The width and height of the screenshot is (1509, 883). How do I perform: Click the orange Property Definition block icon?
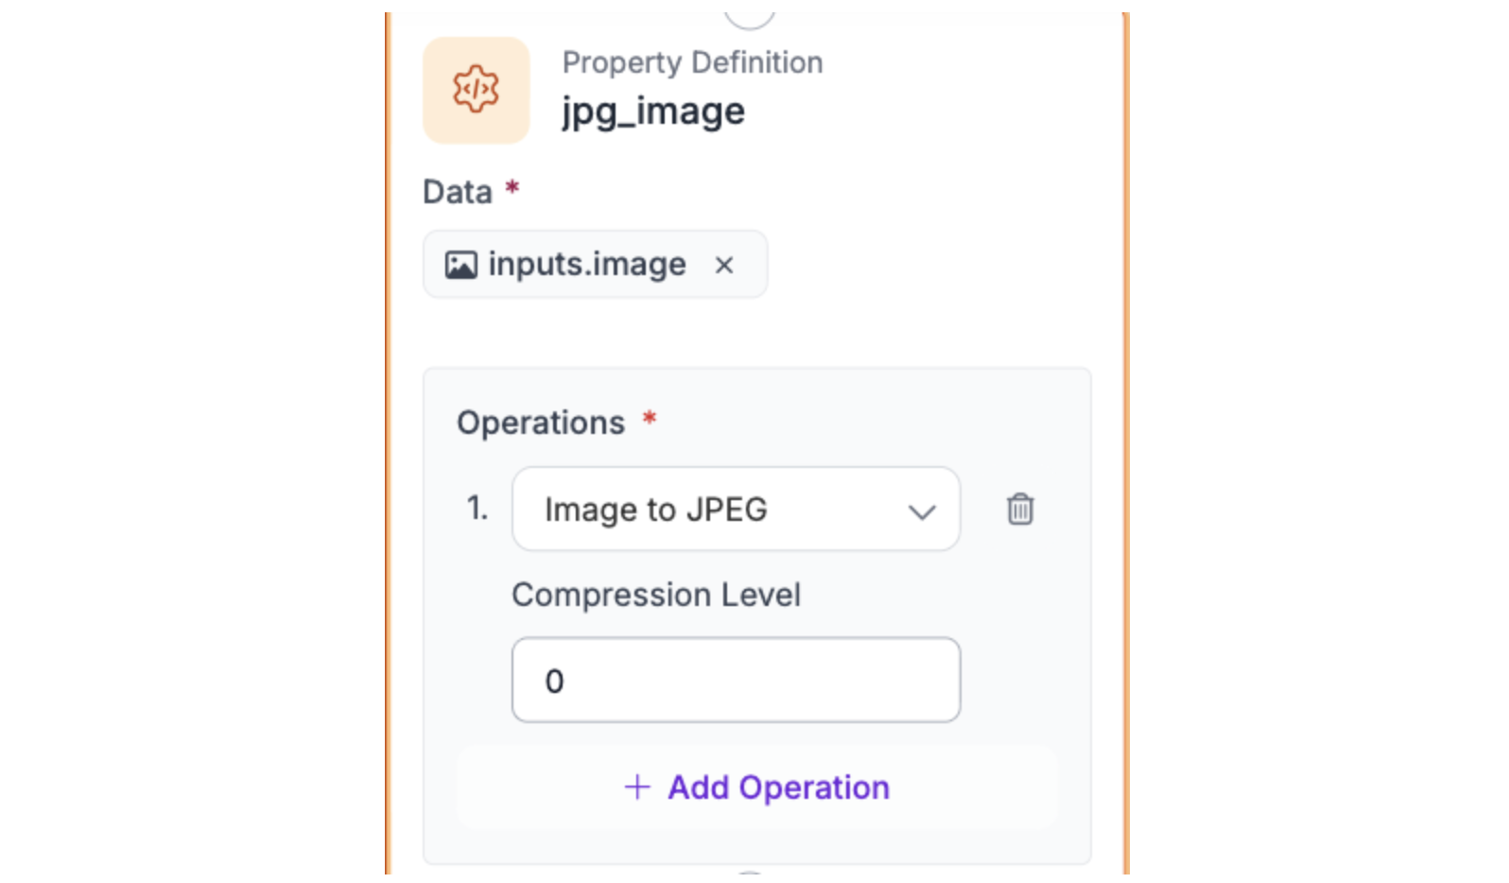(476, 90)
